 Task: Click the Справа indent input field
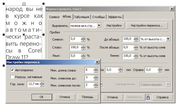[x=152, y=70]
